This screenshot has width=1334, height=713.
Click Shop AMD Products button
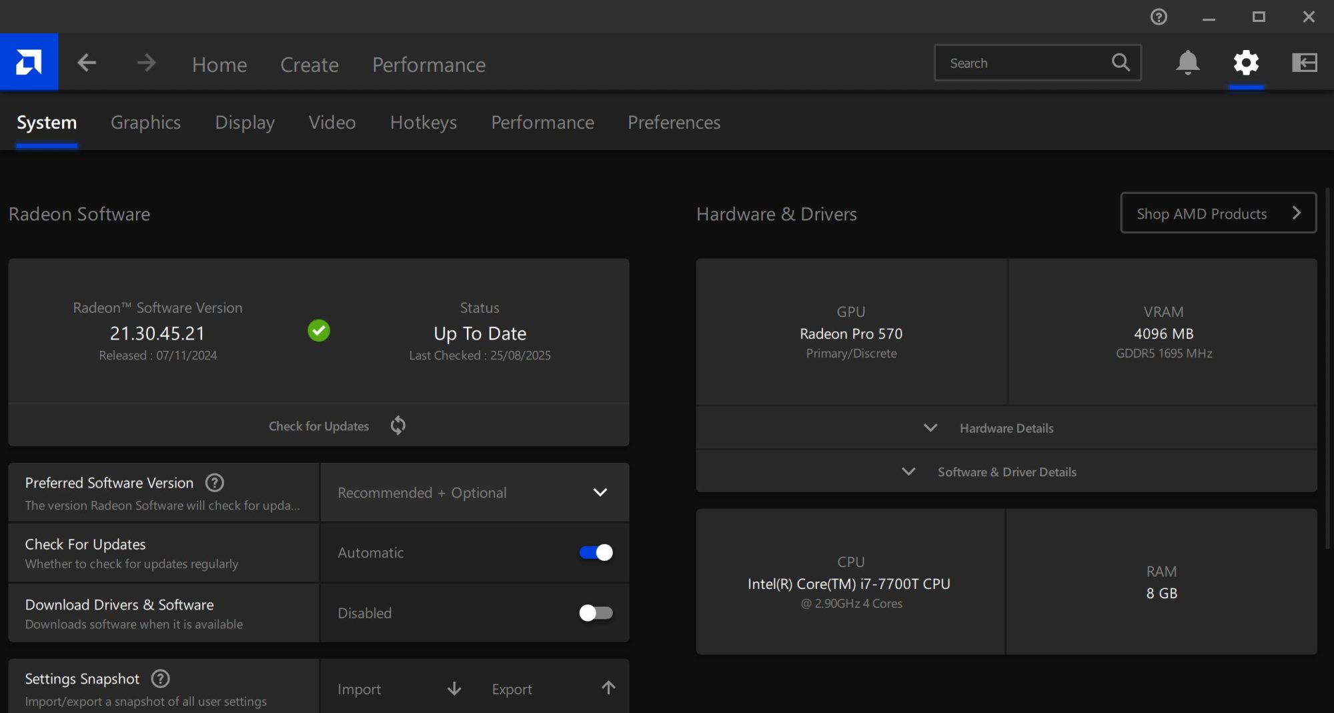click(1218, 213)
